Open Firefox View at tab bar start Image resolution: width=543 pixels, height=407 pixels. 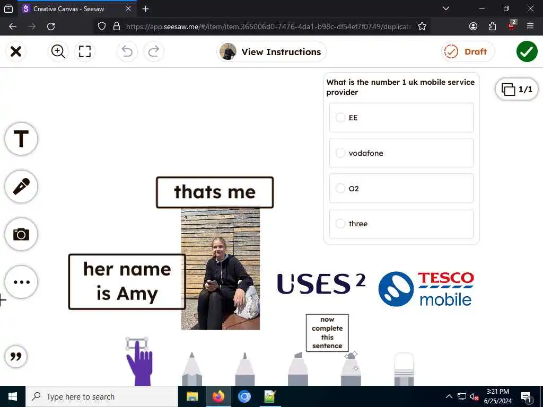[x=8, y=9]
